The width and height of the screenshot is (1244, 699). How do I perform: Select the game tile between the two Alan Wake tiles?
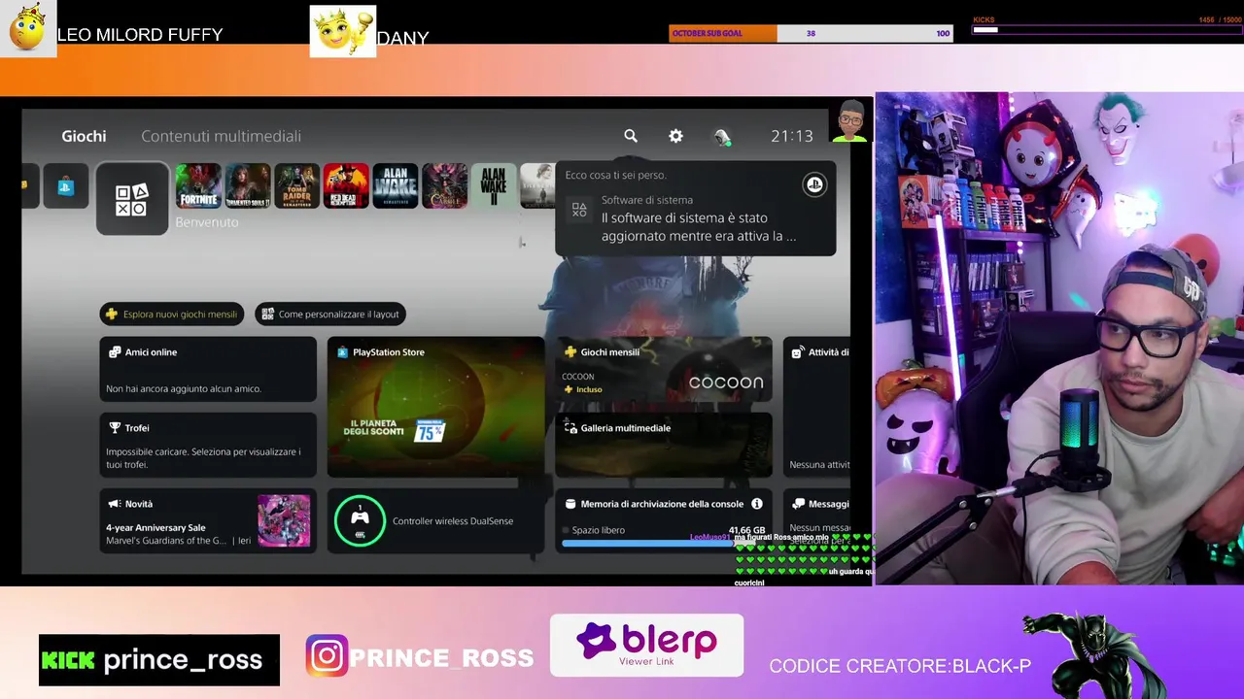pos(445,186)
